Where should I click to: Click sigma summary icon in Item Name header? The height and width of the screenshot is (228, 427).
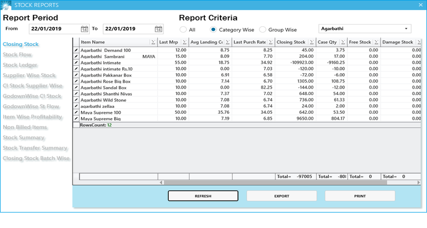[153, 42]
